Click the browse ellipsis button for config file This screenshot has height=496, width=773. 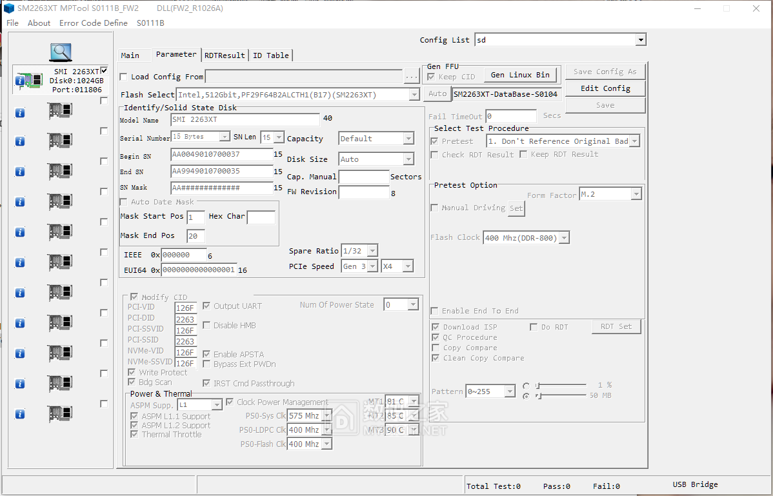click(x=412, y=77)
